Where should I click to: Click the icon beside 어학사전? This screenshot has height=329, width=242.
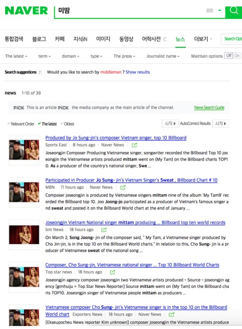coord(165,39)
